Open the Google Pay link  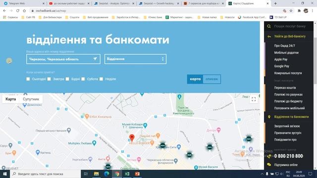(x=282, y=66)
